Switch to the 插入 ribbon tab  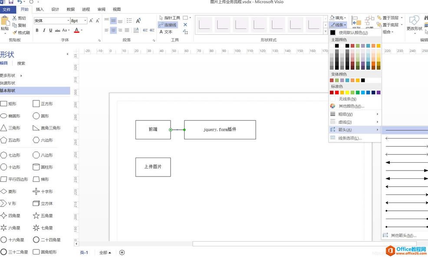click(40, 9)
